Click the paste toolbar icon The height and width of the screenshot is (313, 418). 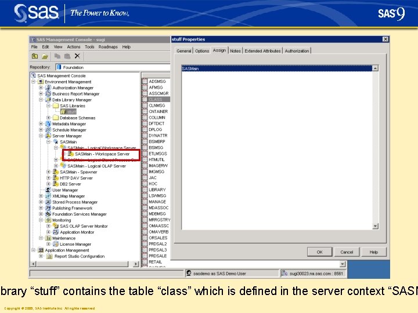pos(67,56)
